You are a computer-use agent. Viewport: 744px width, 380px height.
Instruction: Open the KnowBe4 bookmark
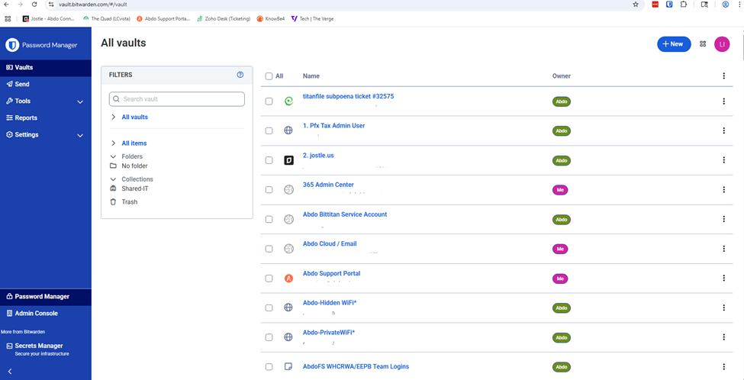pos(270,19)
